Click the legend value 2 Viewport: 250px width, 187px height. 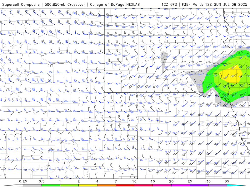[79, 181]
